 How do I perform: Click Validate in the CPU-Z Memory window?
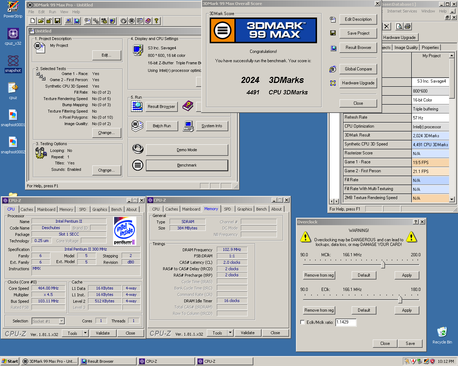pyautogui.click(x=248, y=333)
